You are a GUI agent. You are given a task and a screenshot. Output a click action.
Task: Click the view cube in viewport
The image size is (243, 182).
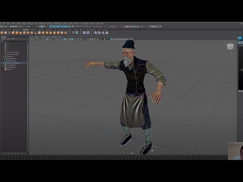pos(230,46)
